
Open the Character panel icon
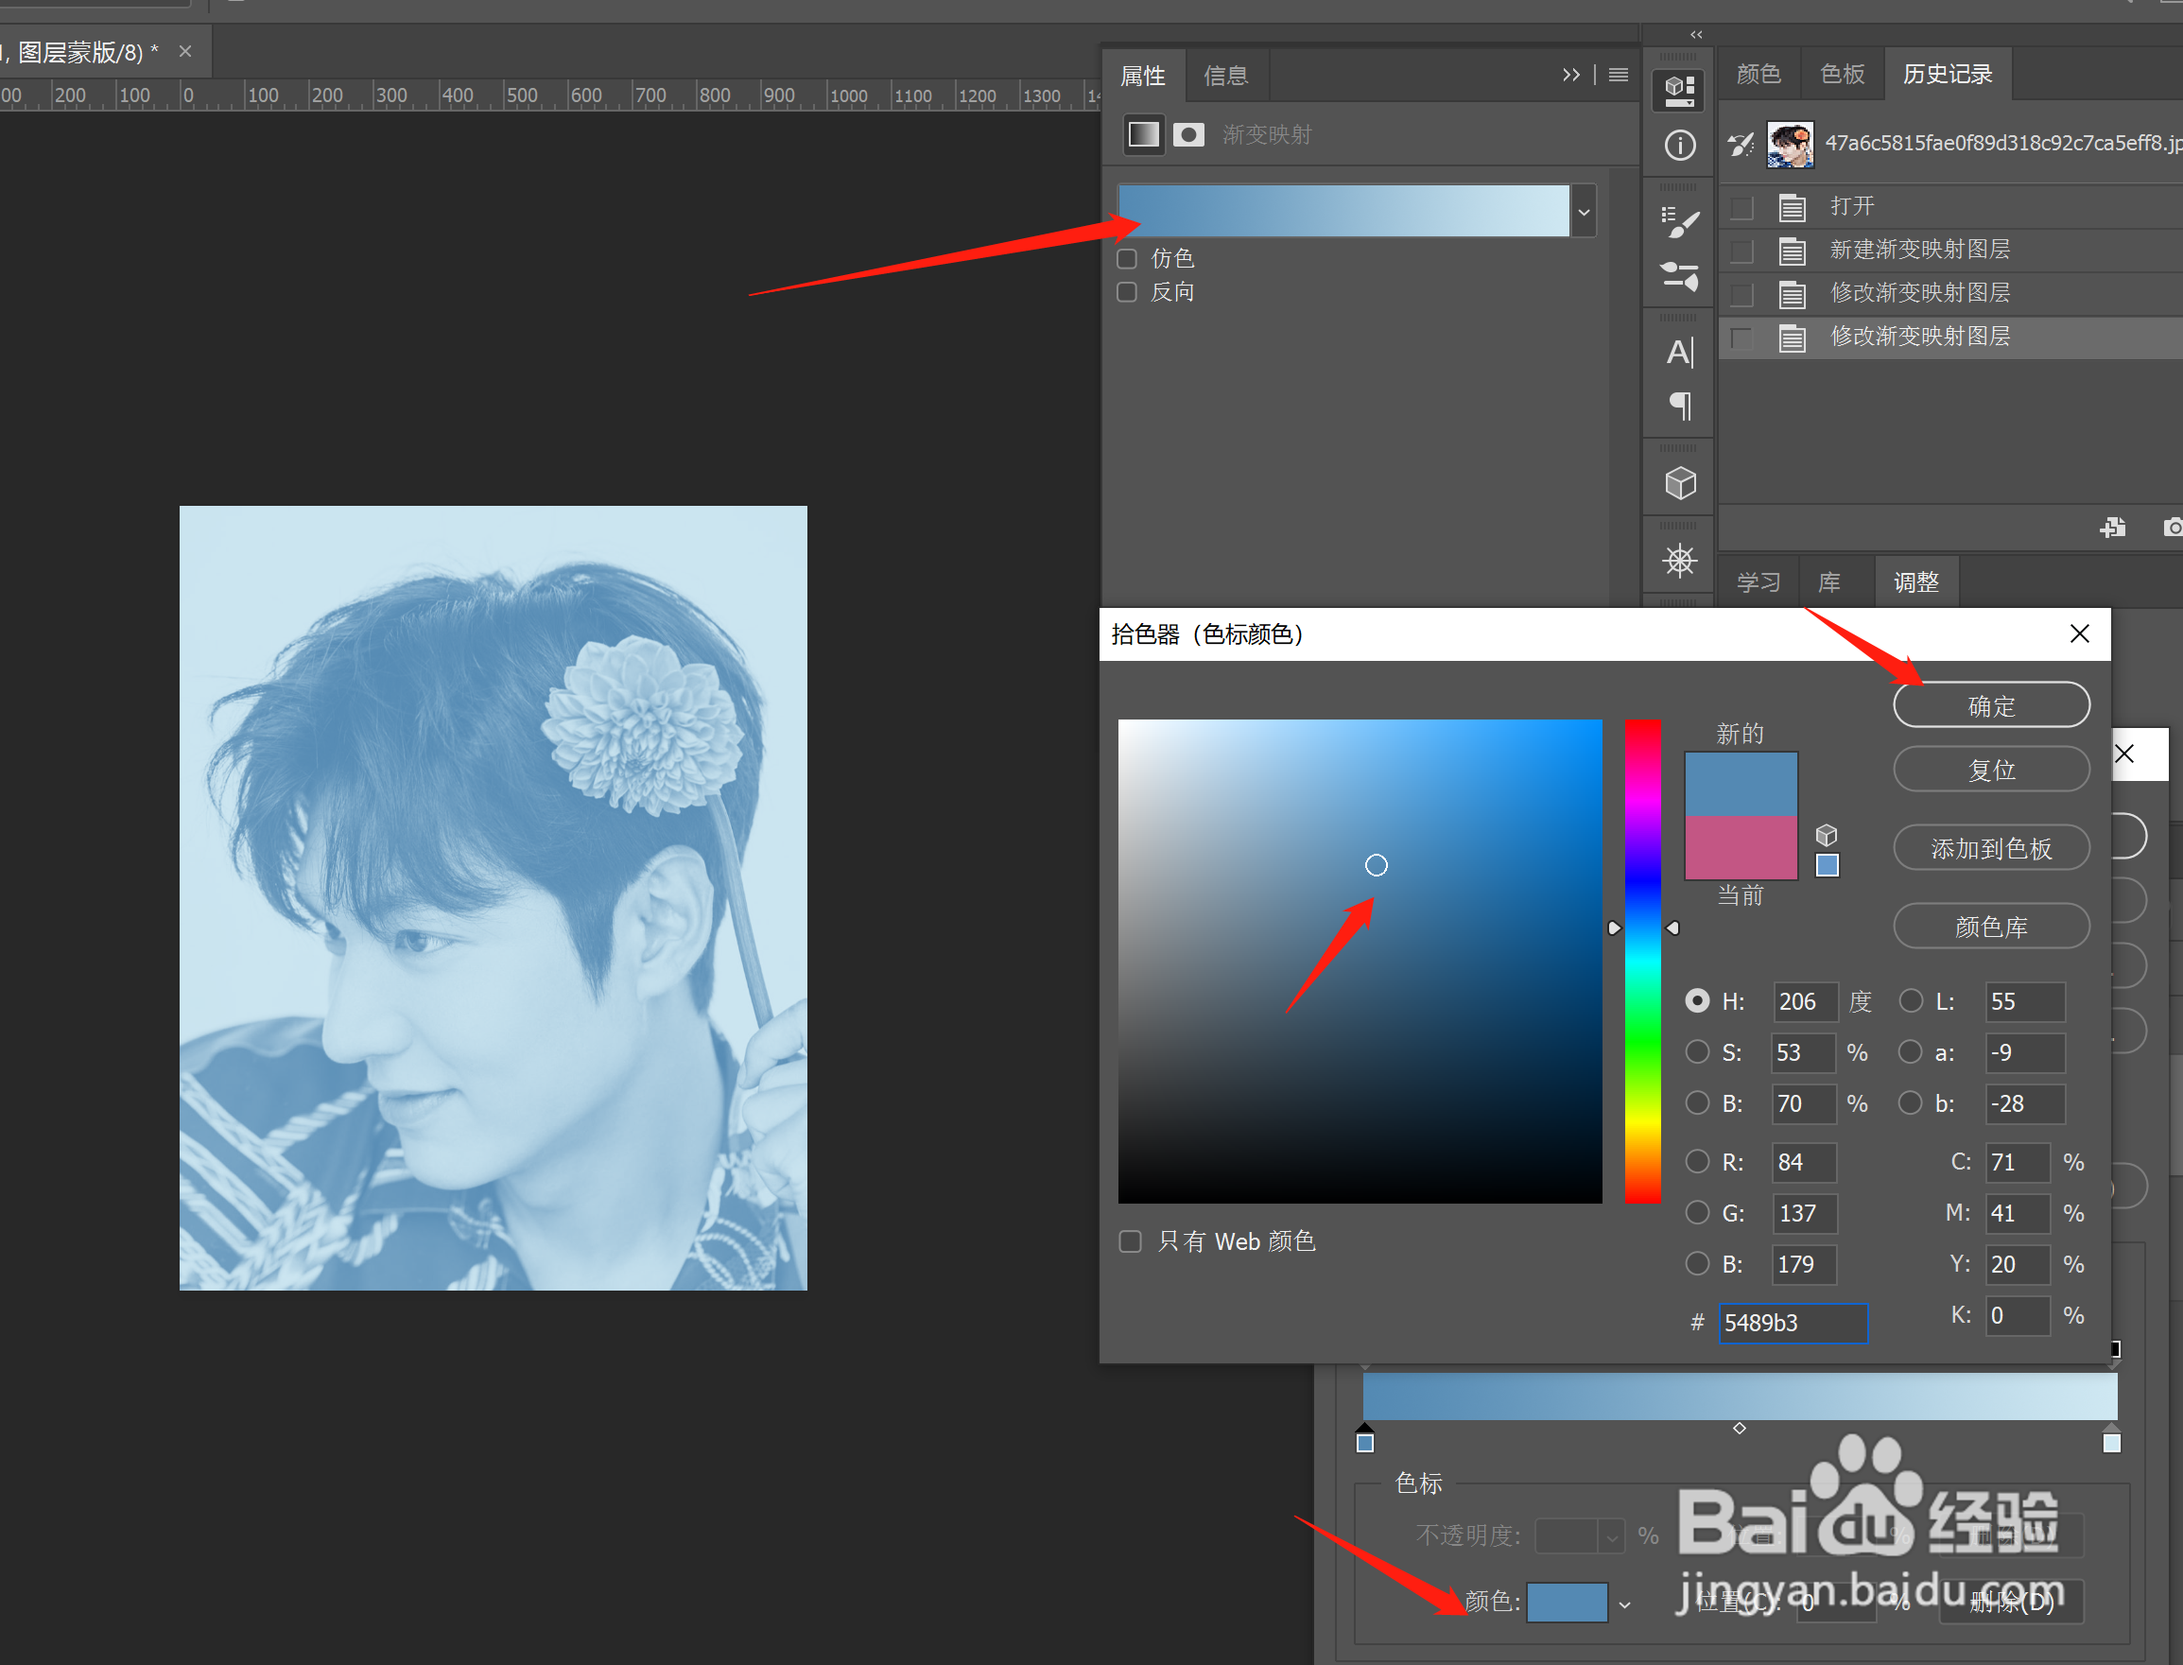[x=1680, y=352]
